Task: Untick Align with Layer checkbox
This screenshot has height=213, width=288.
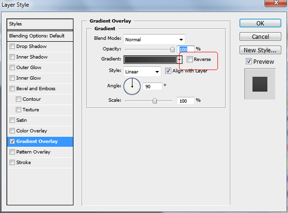Action: (x=168, y=71)
